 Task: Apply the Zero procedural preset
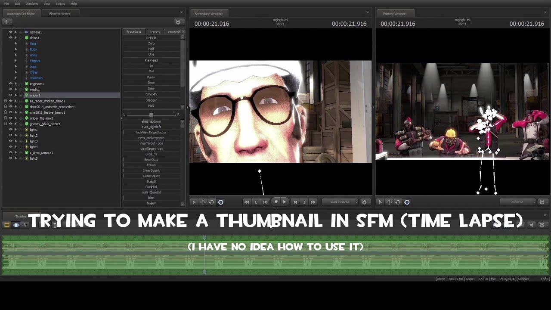[x=151, y=43]
